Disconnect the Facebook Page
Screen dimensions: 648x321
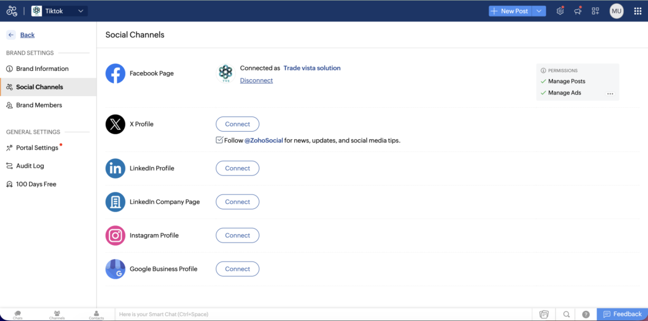click(256, 80)
